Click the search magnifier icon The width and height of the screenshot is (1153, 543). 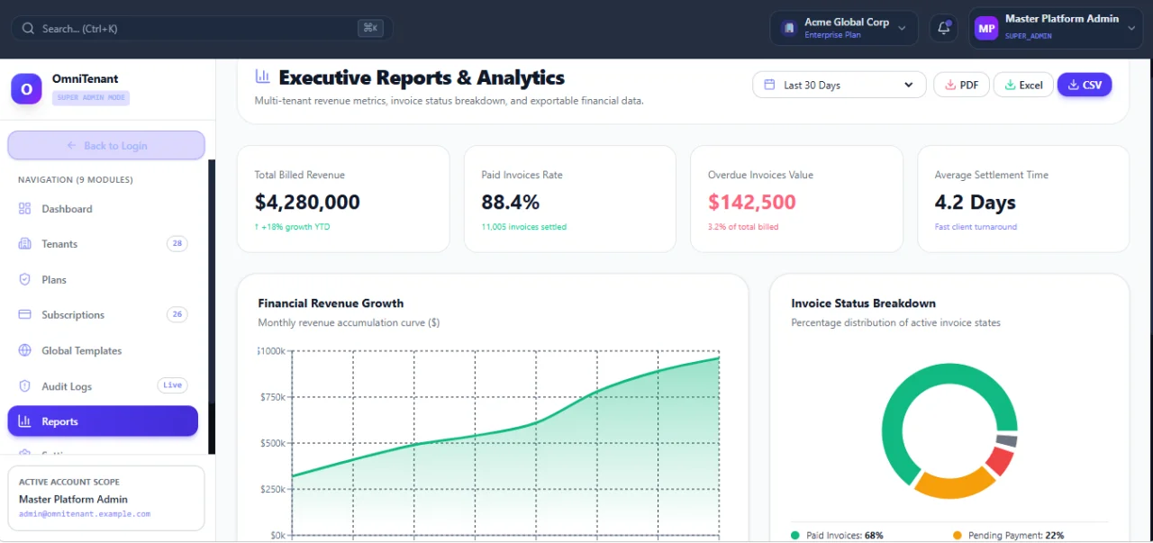tap(28, 29)
